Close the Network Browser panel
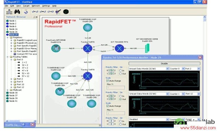The image size is (217, 131). coord(37,17)
